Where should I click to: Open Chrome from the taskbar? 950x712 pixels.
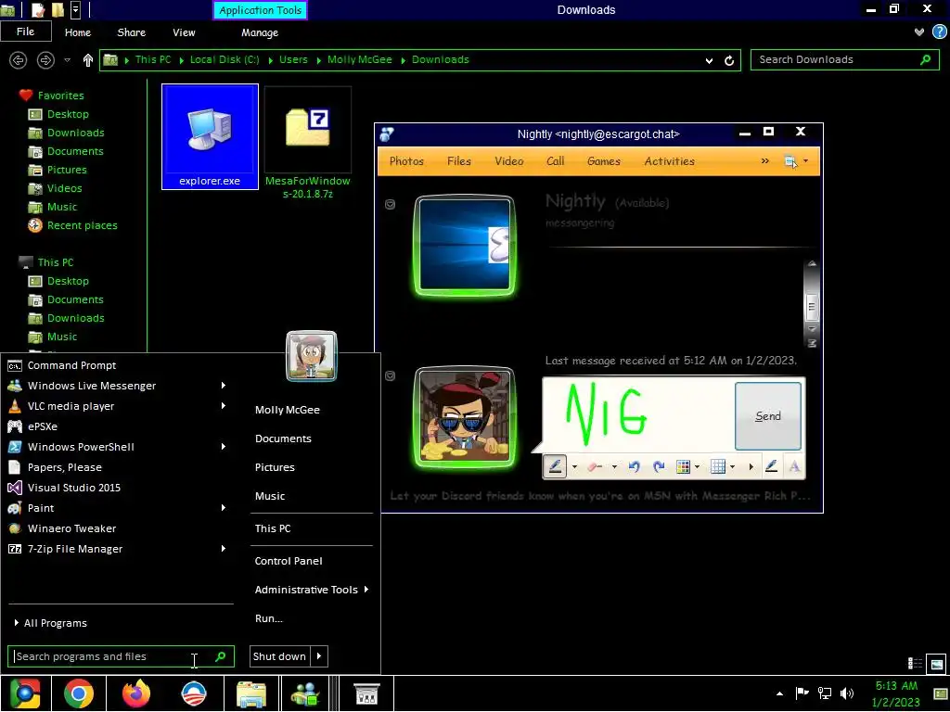click(78, 693)
